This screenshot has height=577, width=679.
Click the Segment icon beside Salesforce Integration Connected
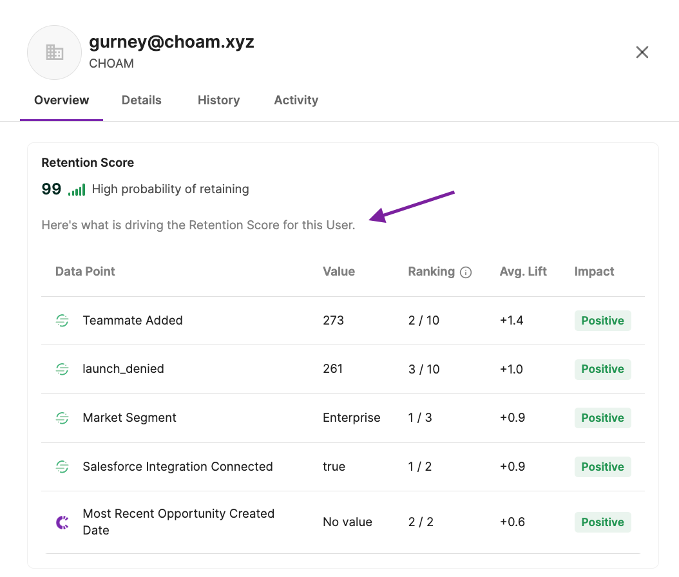(x=62, y=467)
